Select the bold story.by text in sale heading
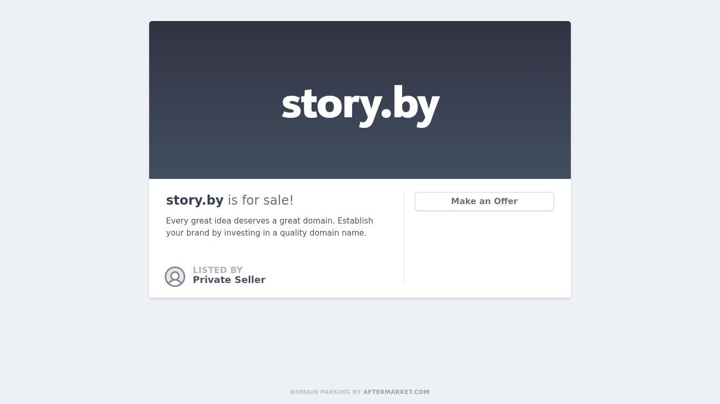Image resolution: width=720 pixels, height=404 pixels. (x=194, y=200)
